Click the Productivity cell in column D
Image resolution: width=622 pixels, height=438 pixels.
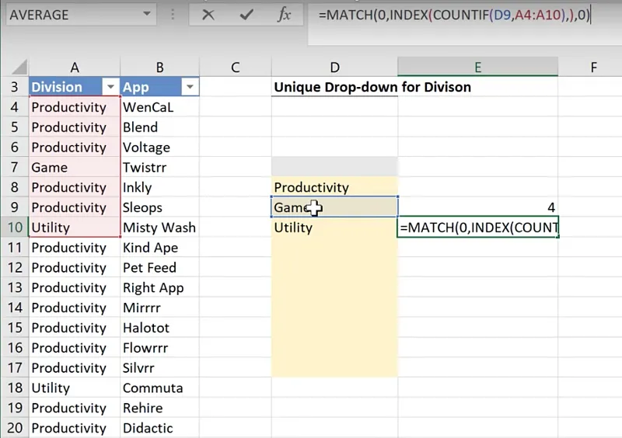click(x=334, y=187)
